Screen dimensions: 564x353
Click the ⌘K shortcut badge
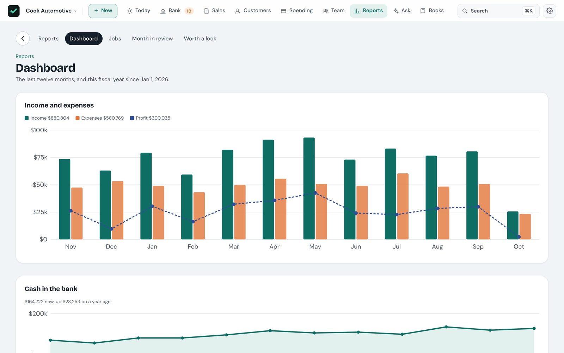[528, 11]
